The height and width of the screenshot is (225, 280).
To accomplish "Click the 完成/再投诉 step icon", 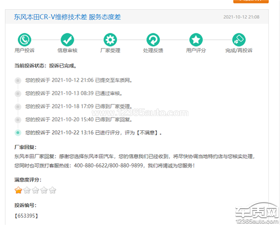I will click(x=239, y=40).
